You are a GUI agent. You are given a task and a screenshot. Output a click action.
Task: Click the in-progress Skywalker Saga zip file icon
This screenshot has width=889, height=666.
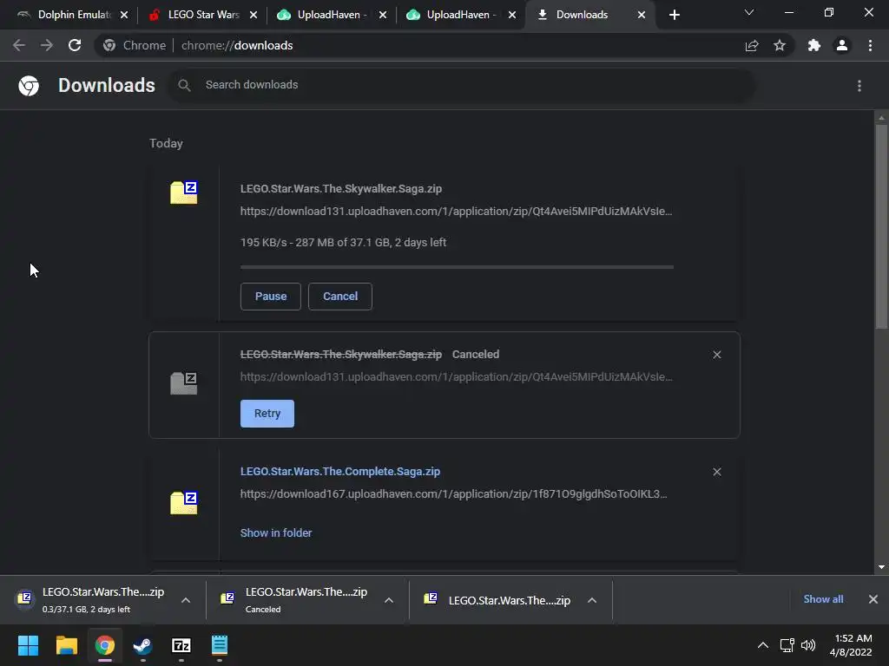click(x=184, y=193)
